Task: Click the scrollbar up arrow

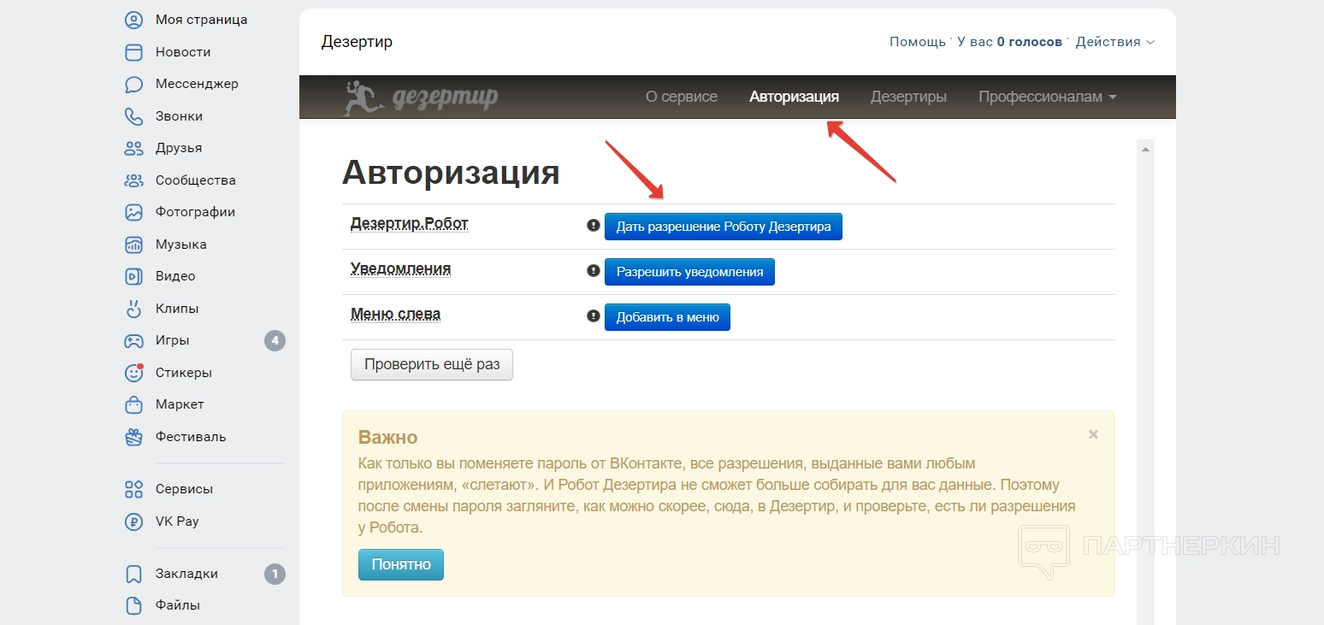Action: 1146,149
